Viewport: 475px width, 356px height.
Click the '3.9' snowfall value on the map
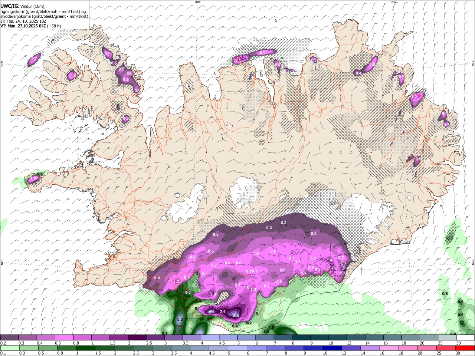pos(236,316)
